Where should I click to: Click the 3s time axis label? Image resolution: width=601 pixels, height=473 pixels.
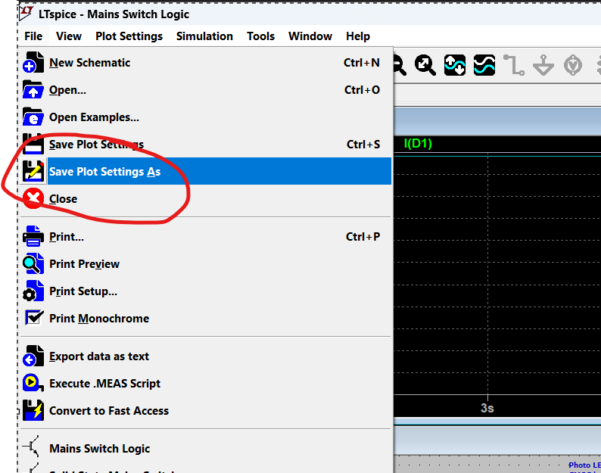487,408
